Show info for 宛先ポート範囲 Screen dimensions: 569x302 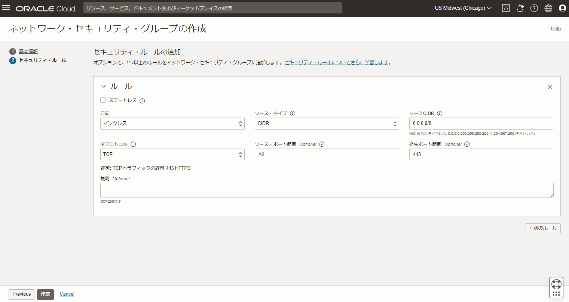[467, 144]
